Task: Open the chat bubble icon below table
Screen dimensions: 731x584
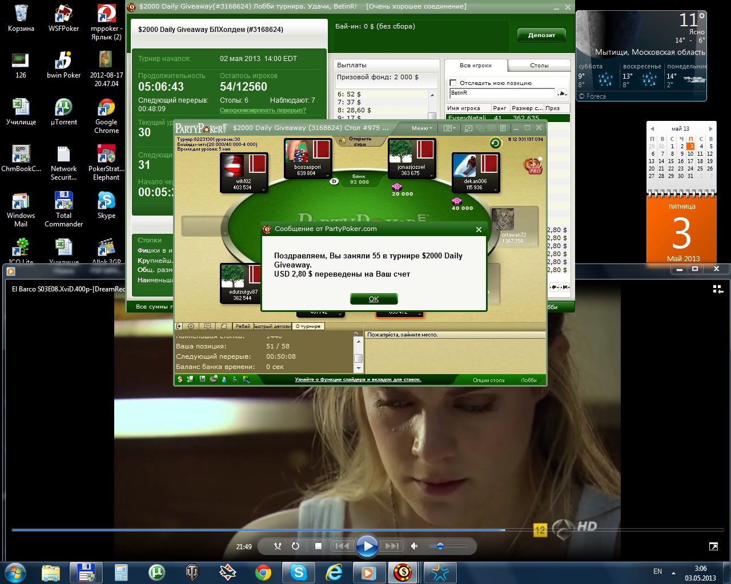Action: pyautogui.click(x=207, y=326)
